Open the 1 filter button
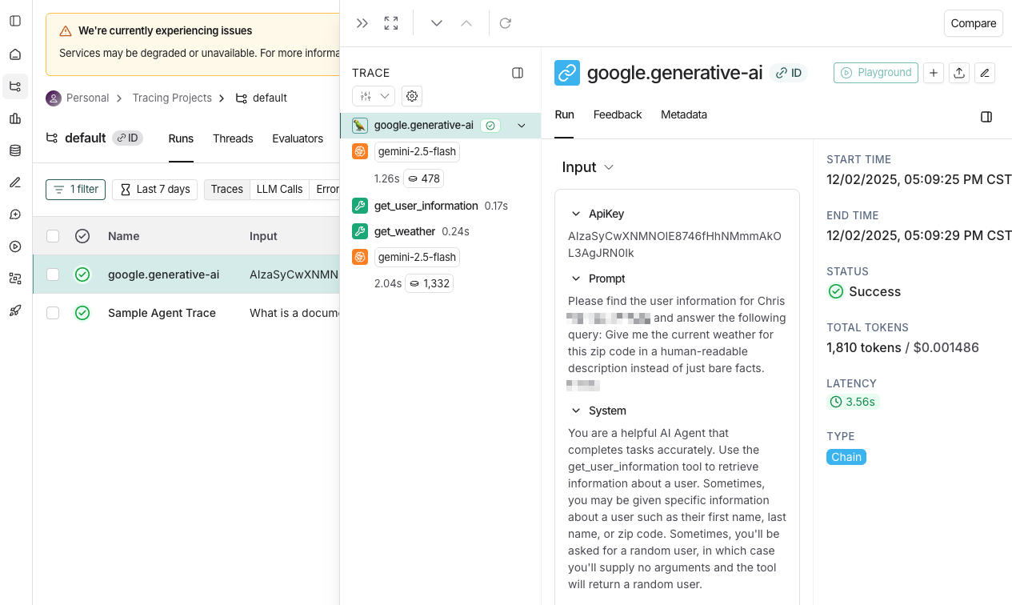 click(76, 190)
